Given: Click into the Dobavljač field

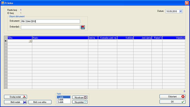Looking at the screenshot, I should tap(50, 27).
